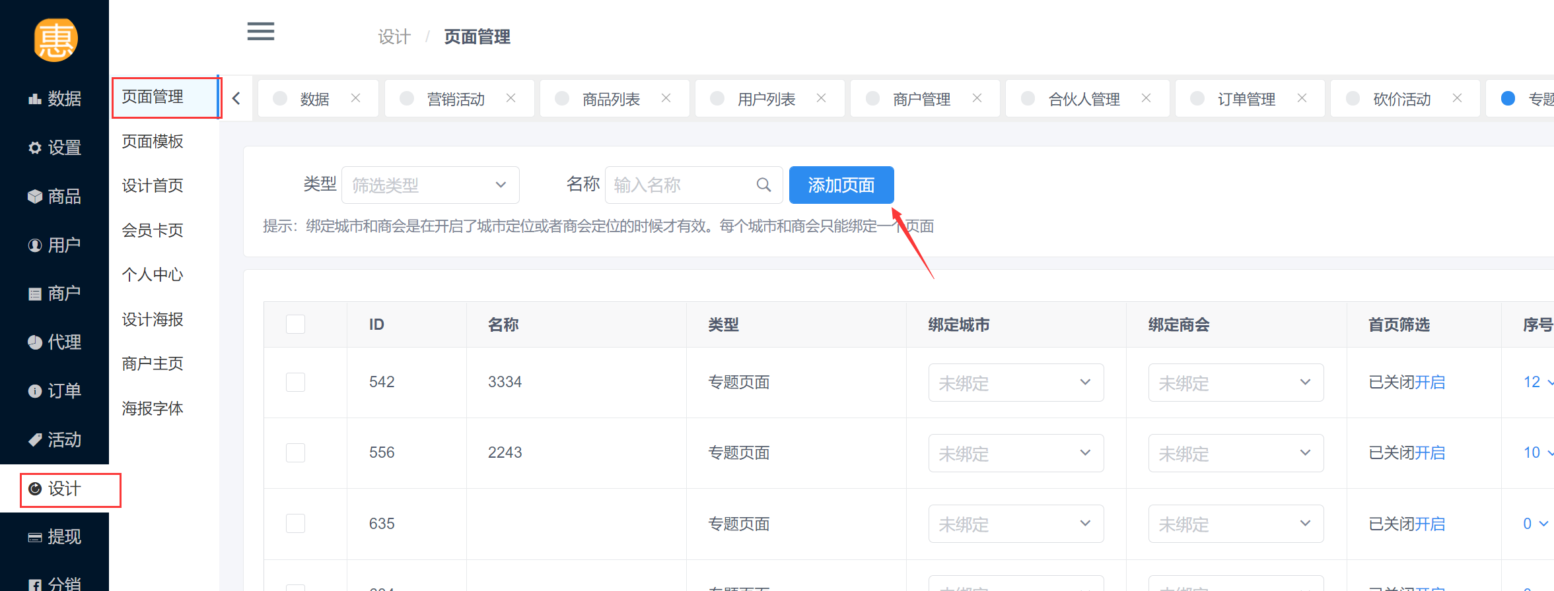Image resolution: width=1554 pixels, height=591 pixels.
Task: Toggle the hamburger menu icon
Action: pos(261,31)
